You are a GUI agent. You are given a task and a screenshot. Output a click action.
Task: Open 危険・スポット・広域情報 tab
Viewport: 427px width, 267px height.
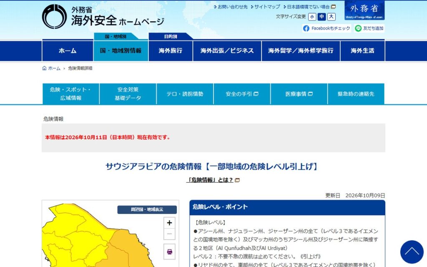pyautogui.click(x=71, y=94)
